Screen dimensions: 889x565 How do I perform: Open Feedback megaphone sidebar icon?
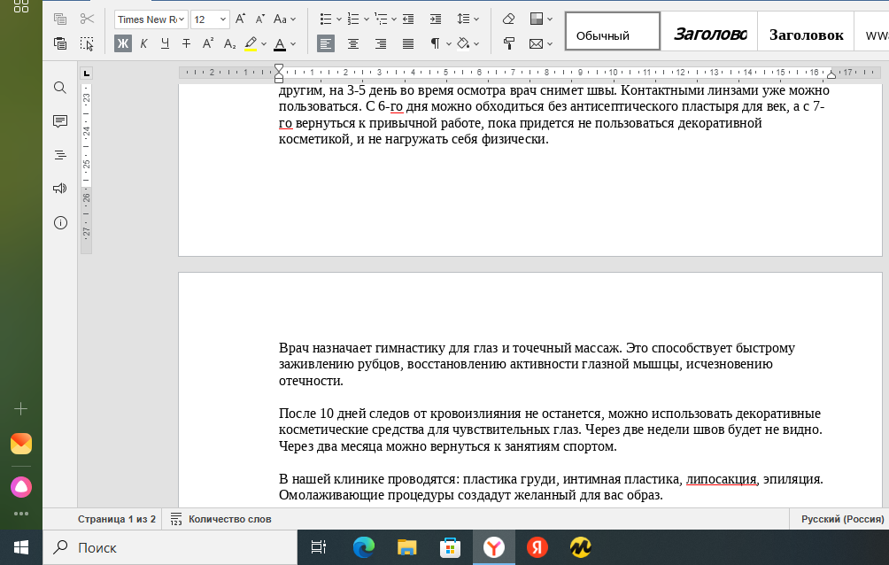(60, 189)
